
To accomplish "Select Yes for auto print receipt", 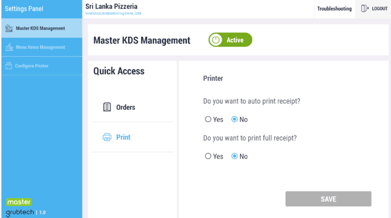I will point(208,119).
